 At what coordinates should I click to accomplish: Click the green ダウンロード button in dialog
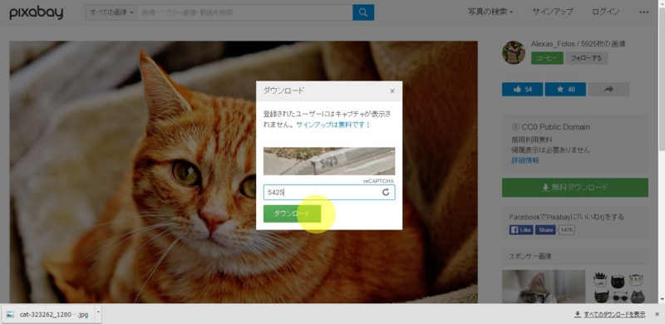point(292,214)
